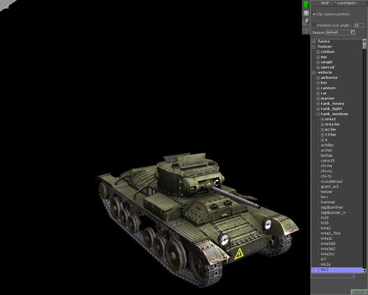Screen dimensions: 368x295
Task: Click the Rotation lock angle value field
Action: [x=359, y=25]
